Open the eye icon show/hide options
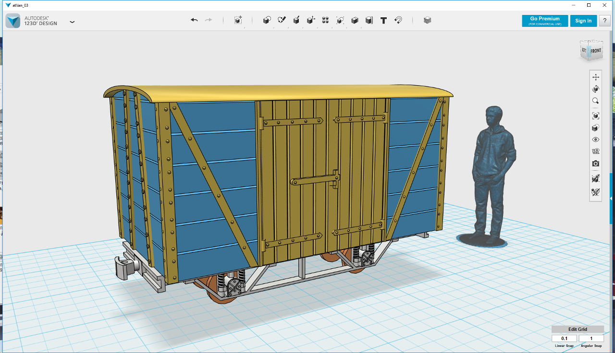 pos(596,139)
